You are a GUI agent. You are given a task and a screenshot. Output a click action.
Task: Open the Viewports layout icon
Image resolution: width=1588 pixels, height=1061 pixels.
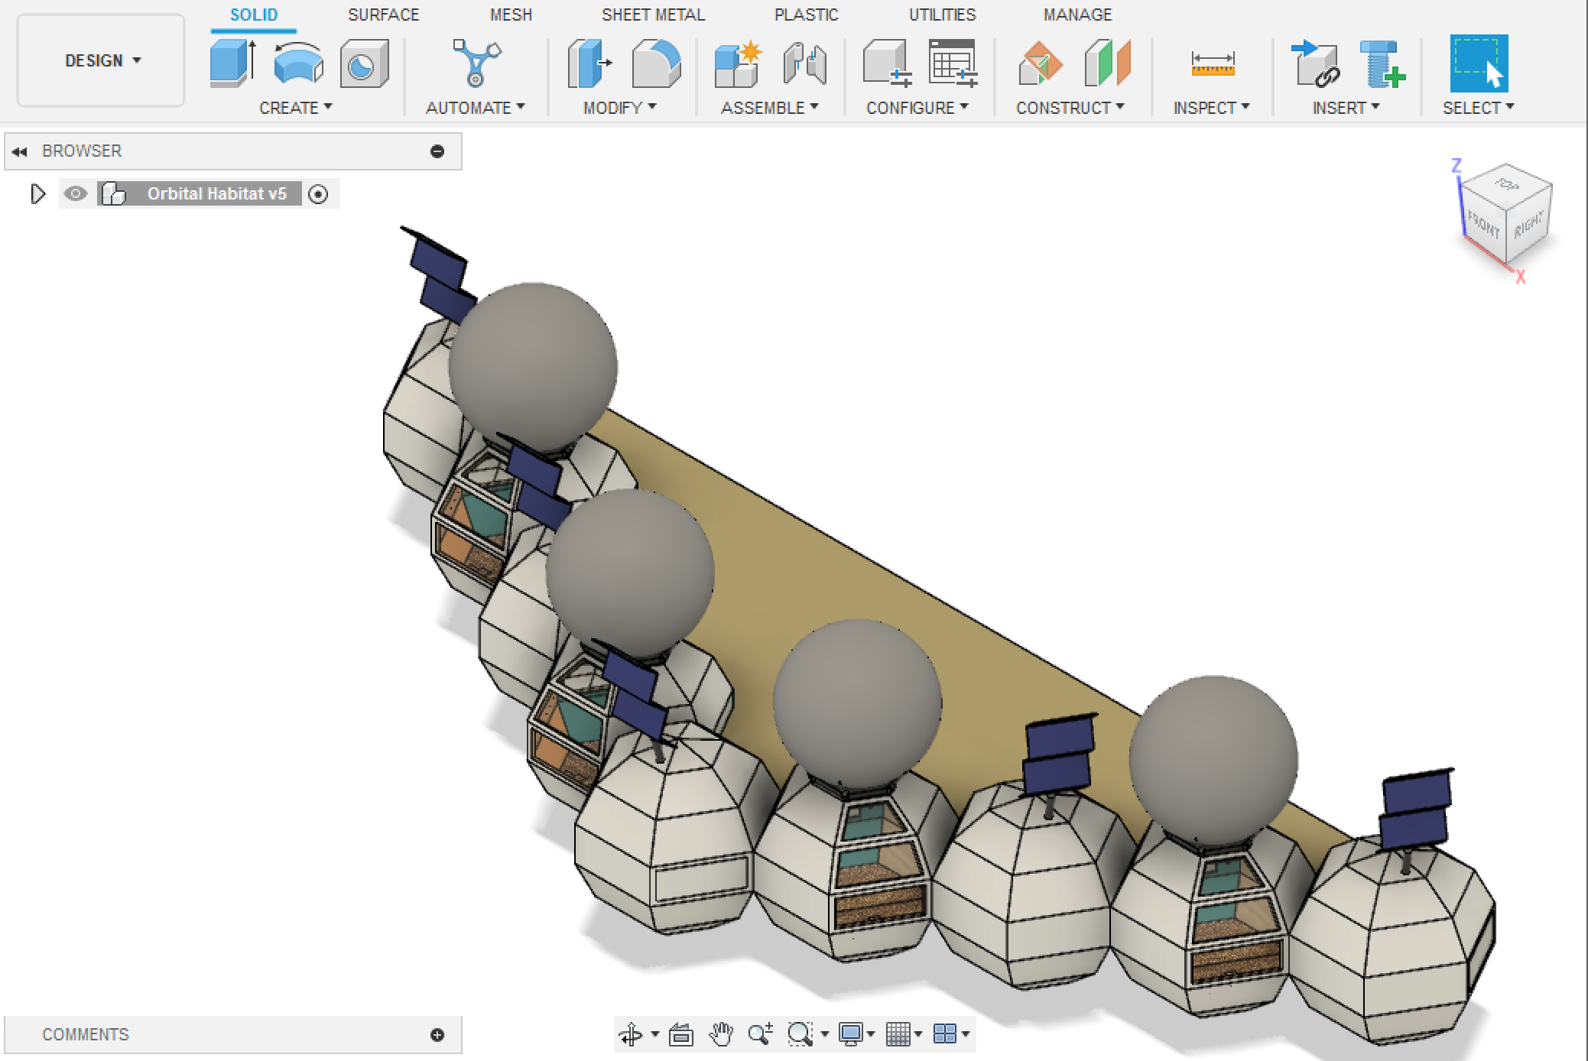pos(945,1034)
